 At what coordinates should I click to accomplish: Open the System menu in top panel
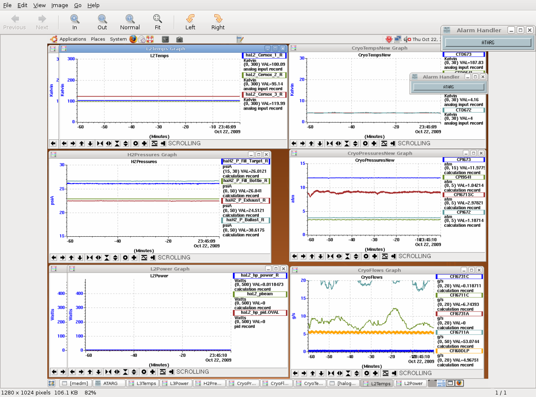click(x=118, y=39)
